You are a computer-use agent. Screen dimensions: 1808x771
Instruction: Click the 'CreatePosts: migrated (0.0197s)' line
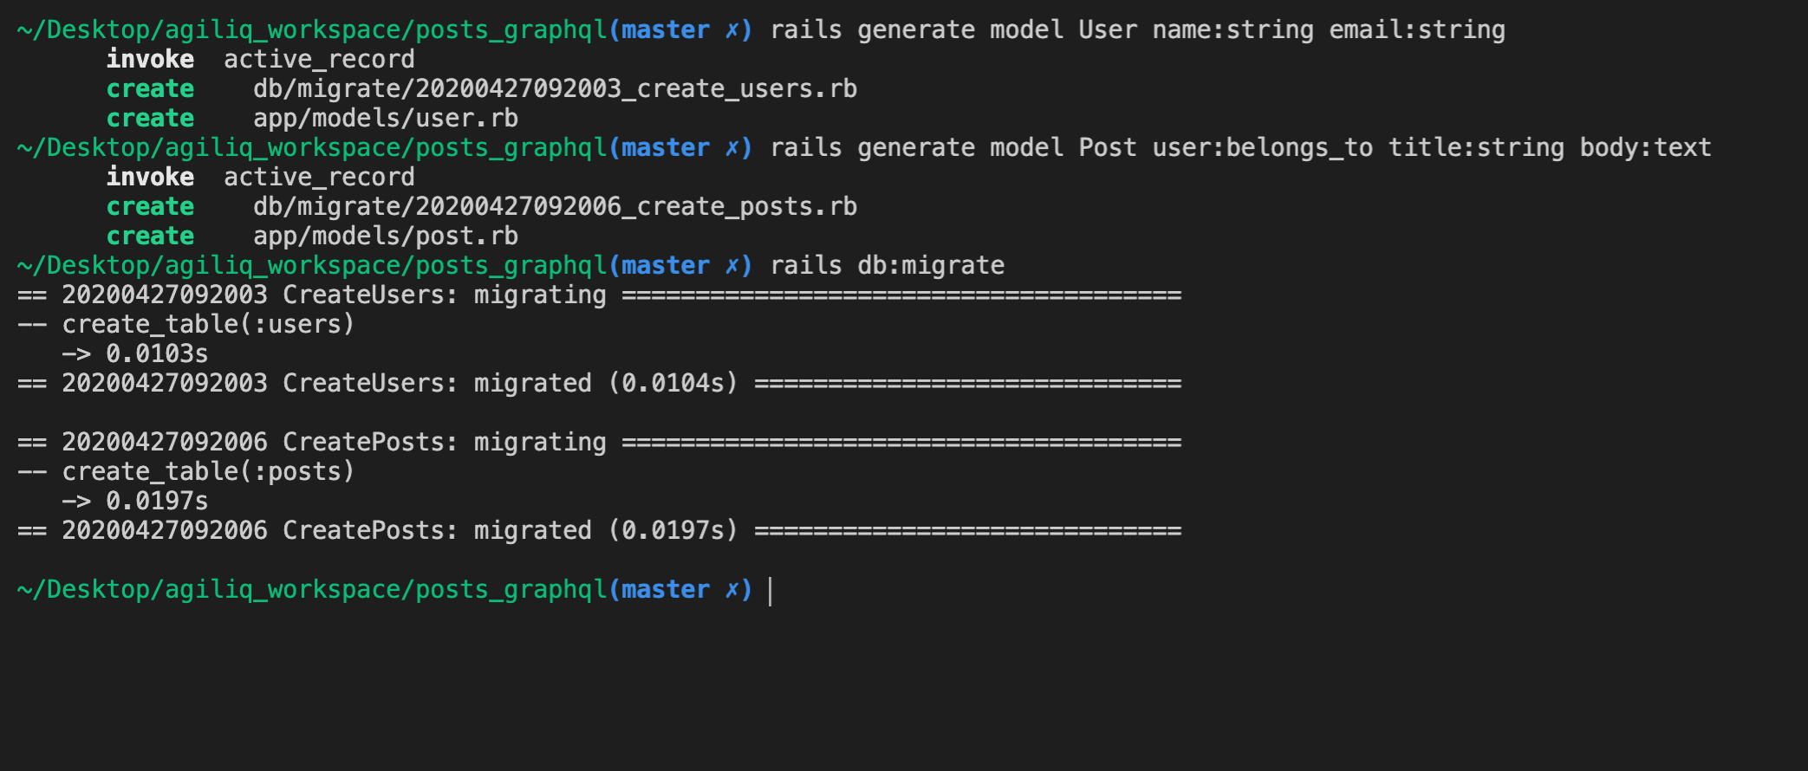(x=510, y=530)
